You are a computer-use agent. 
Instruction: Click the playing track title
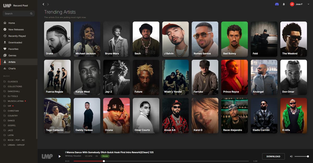point(109,152)
